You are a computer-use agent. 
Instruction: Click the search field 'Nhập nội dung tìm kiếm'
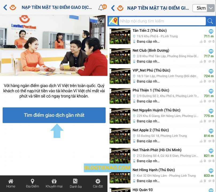point(162,21)
